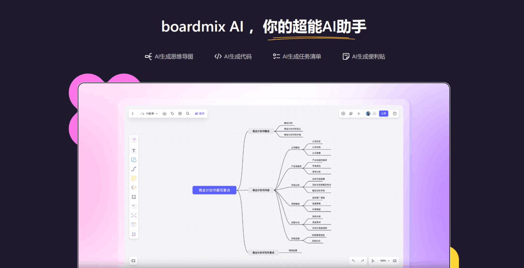
Task: Select the Mind map tool
Action: [134, 215]
